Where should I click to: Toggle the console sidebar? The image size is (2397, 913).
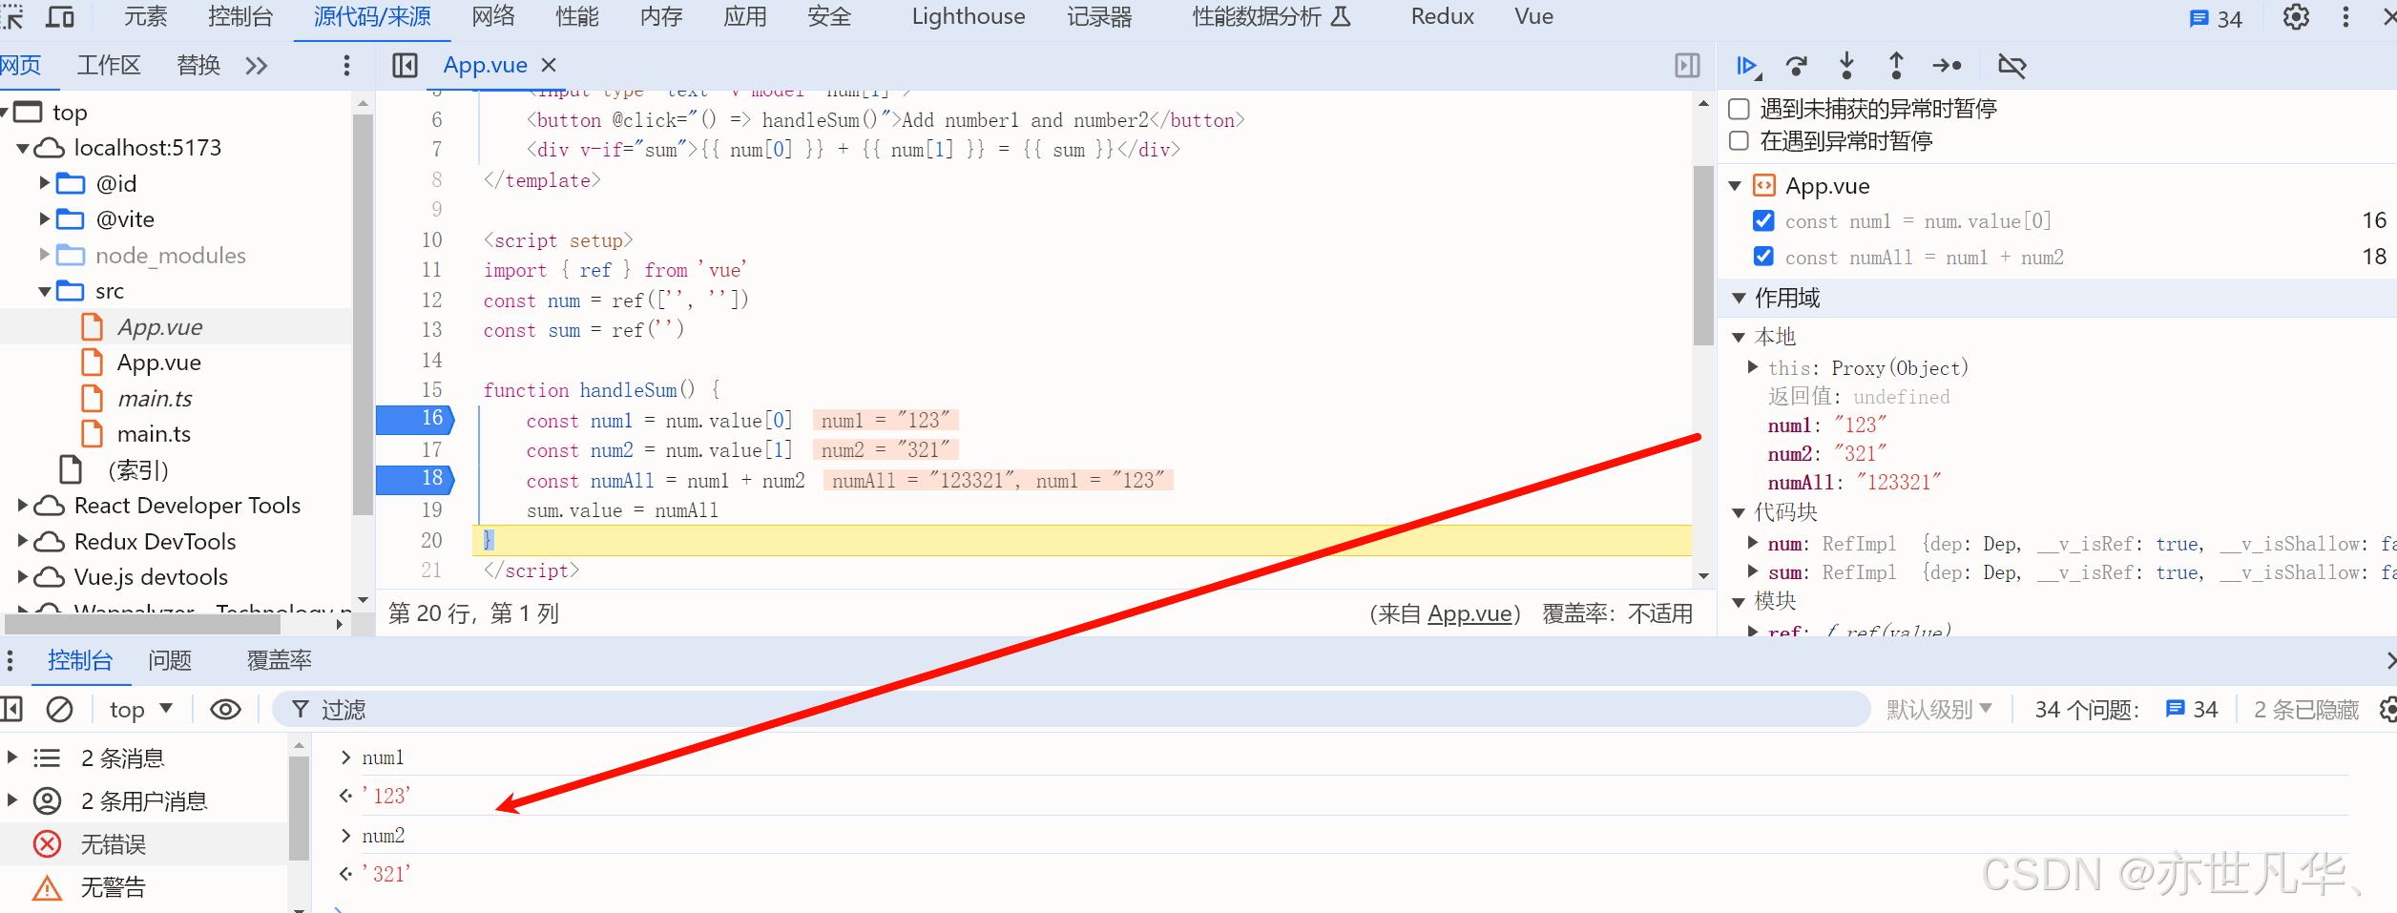point(11,709)
